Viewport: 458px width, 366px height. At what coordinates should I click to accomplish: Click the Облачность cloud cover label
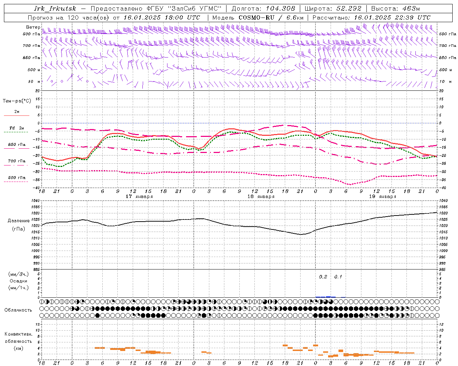tap(18, 310)
